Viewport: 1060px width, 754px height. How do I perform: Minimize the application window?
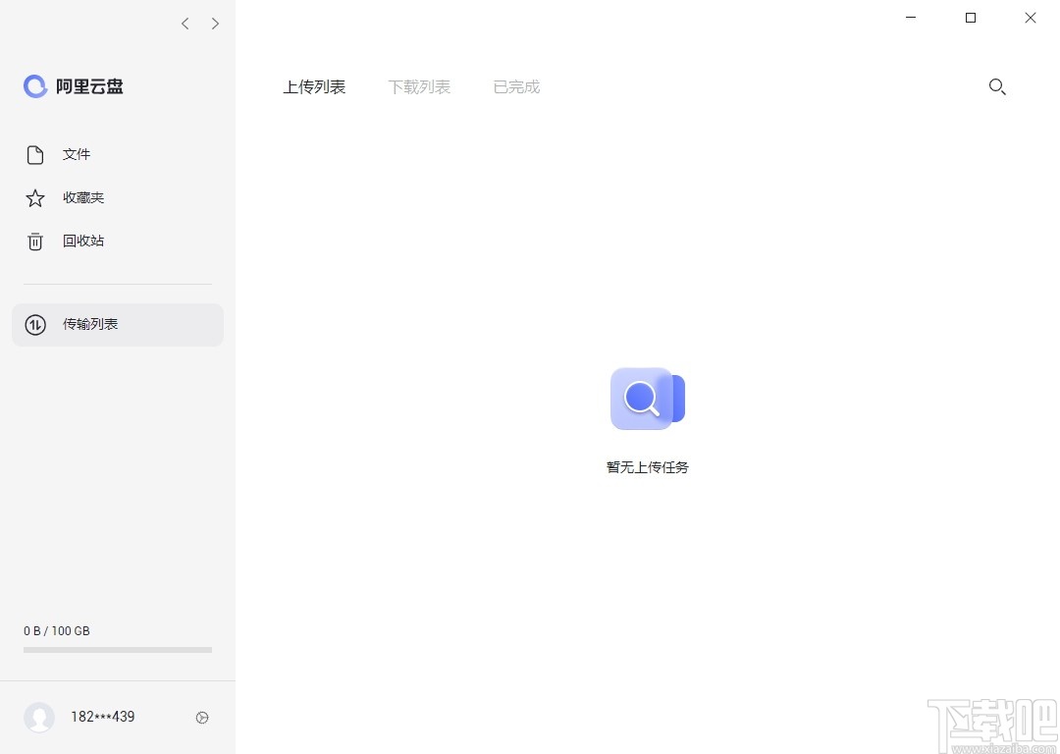point(911,18)
